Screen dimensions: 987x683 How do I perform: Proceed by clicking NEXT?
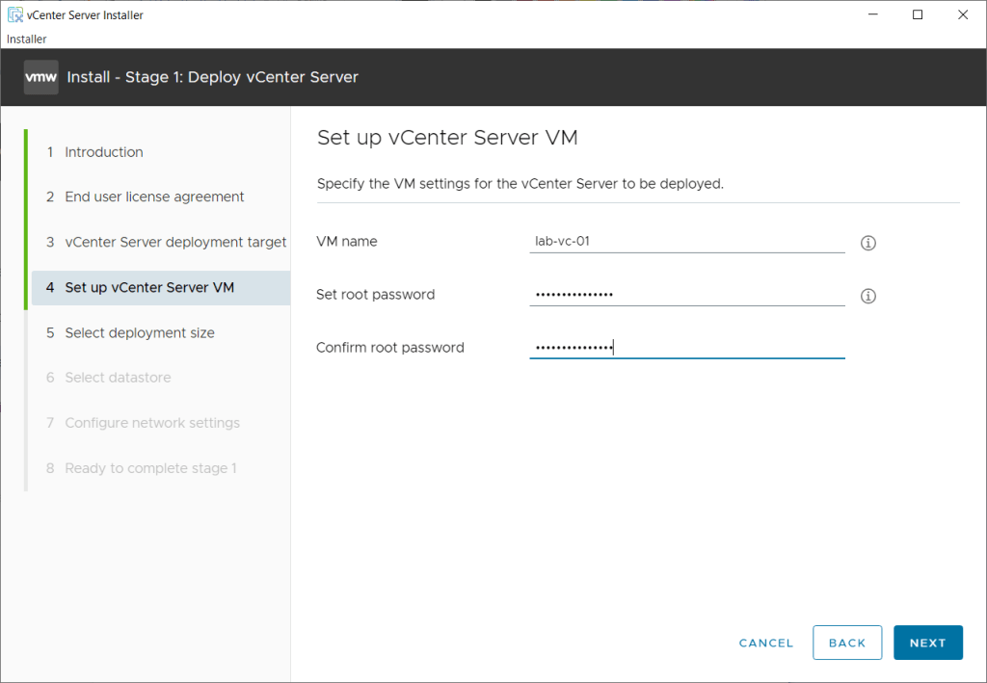click(x=927, y=643)
